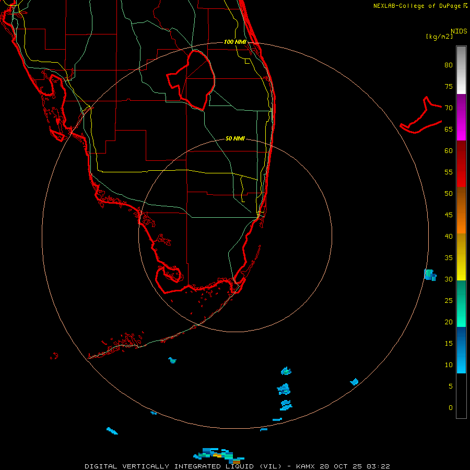Click the 30 value on the scale
The image size is (470, 470).
(449, 279)
